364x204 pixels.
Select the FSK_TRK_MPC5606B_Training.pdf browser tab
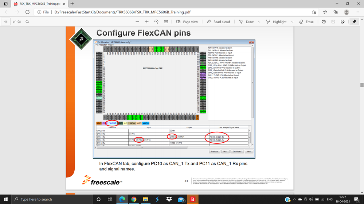pos(39,4)
